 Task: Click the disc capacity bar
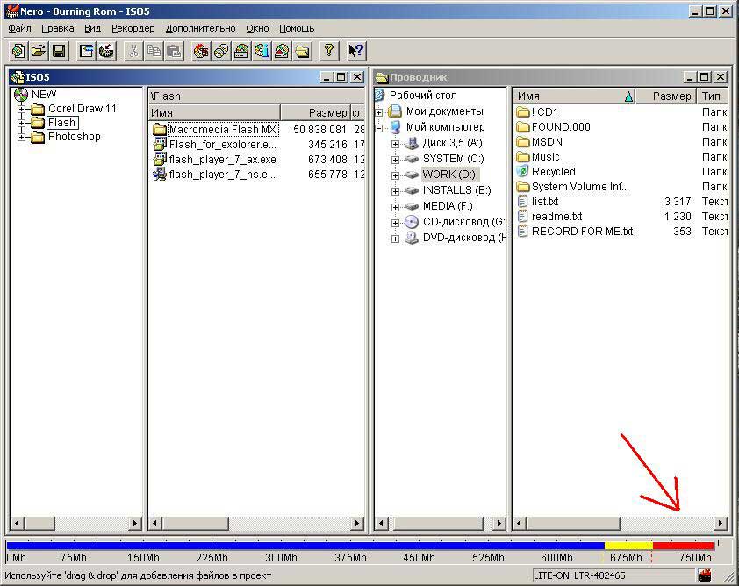361,546
